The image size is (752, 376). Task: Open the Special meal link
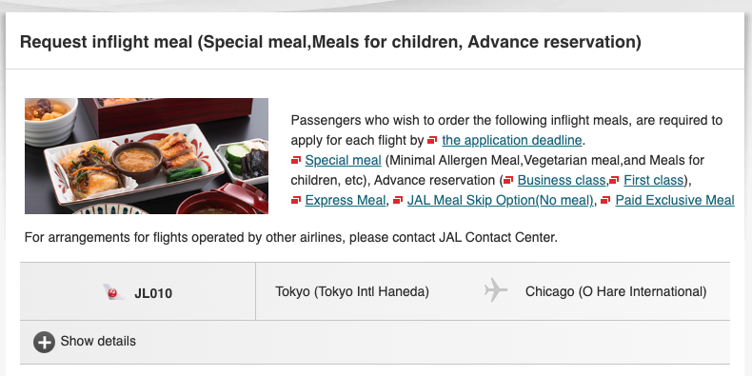pyautogui.click(x=343, y=160)
